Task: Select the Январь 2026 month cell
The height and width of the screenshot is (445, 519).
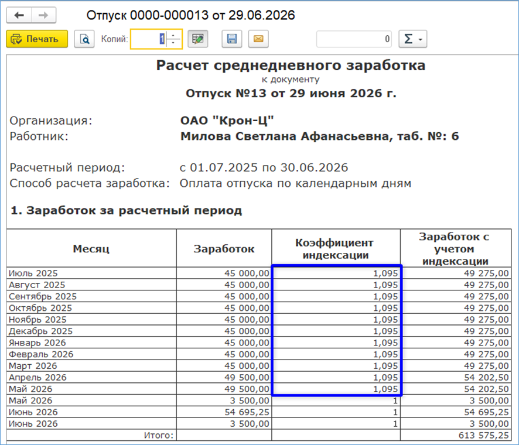Action: [91, 343]
